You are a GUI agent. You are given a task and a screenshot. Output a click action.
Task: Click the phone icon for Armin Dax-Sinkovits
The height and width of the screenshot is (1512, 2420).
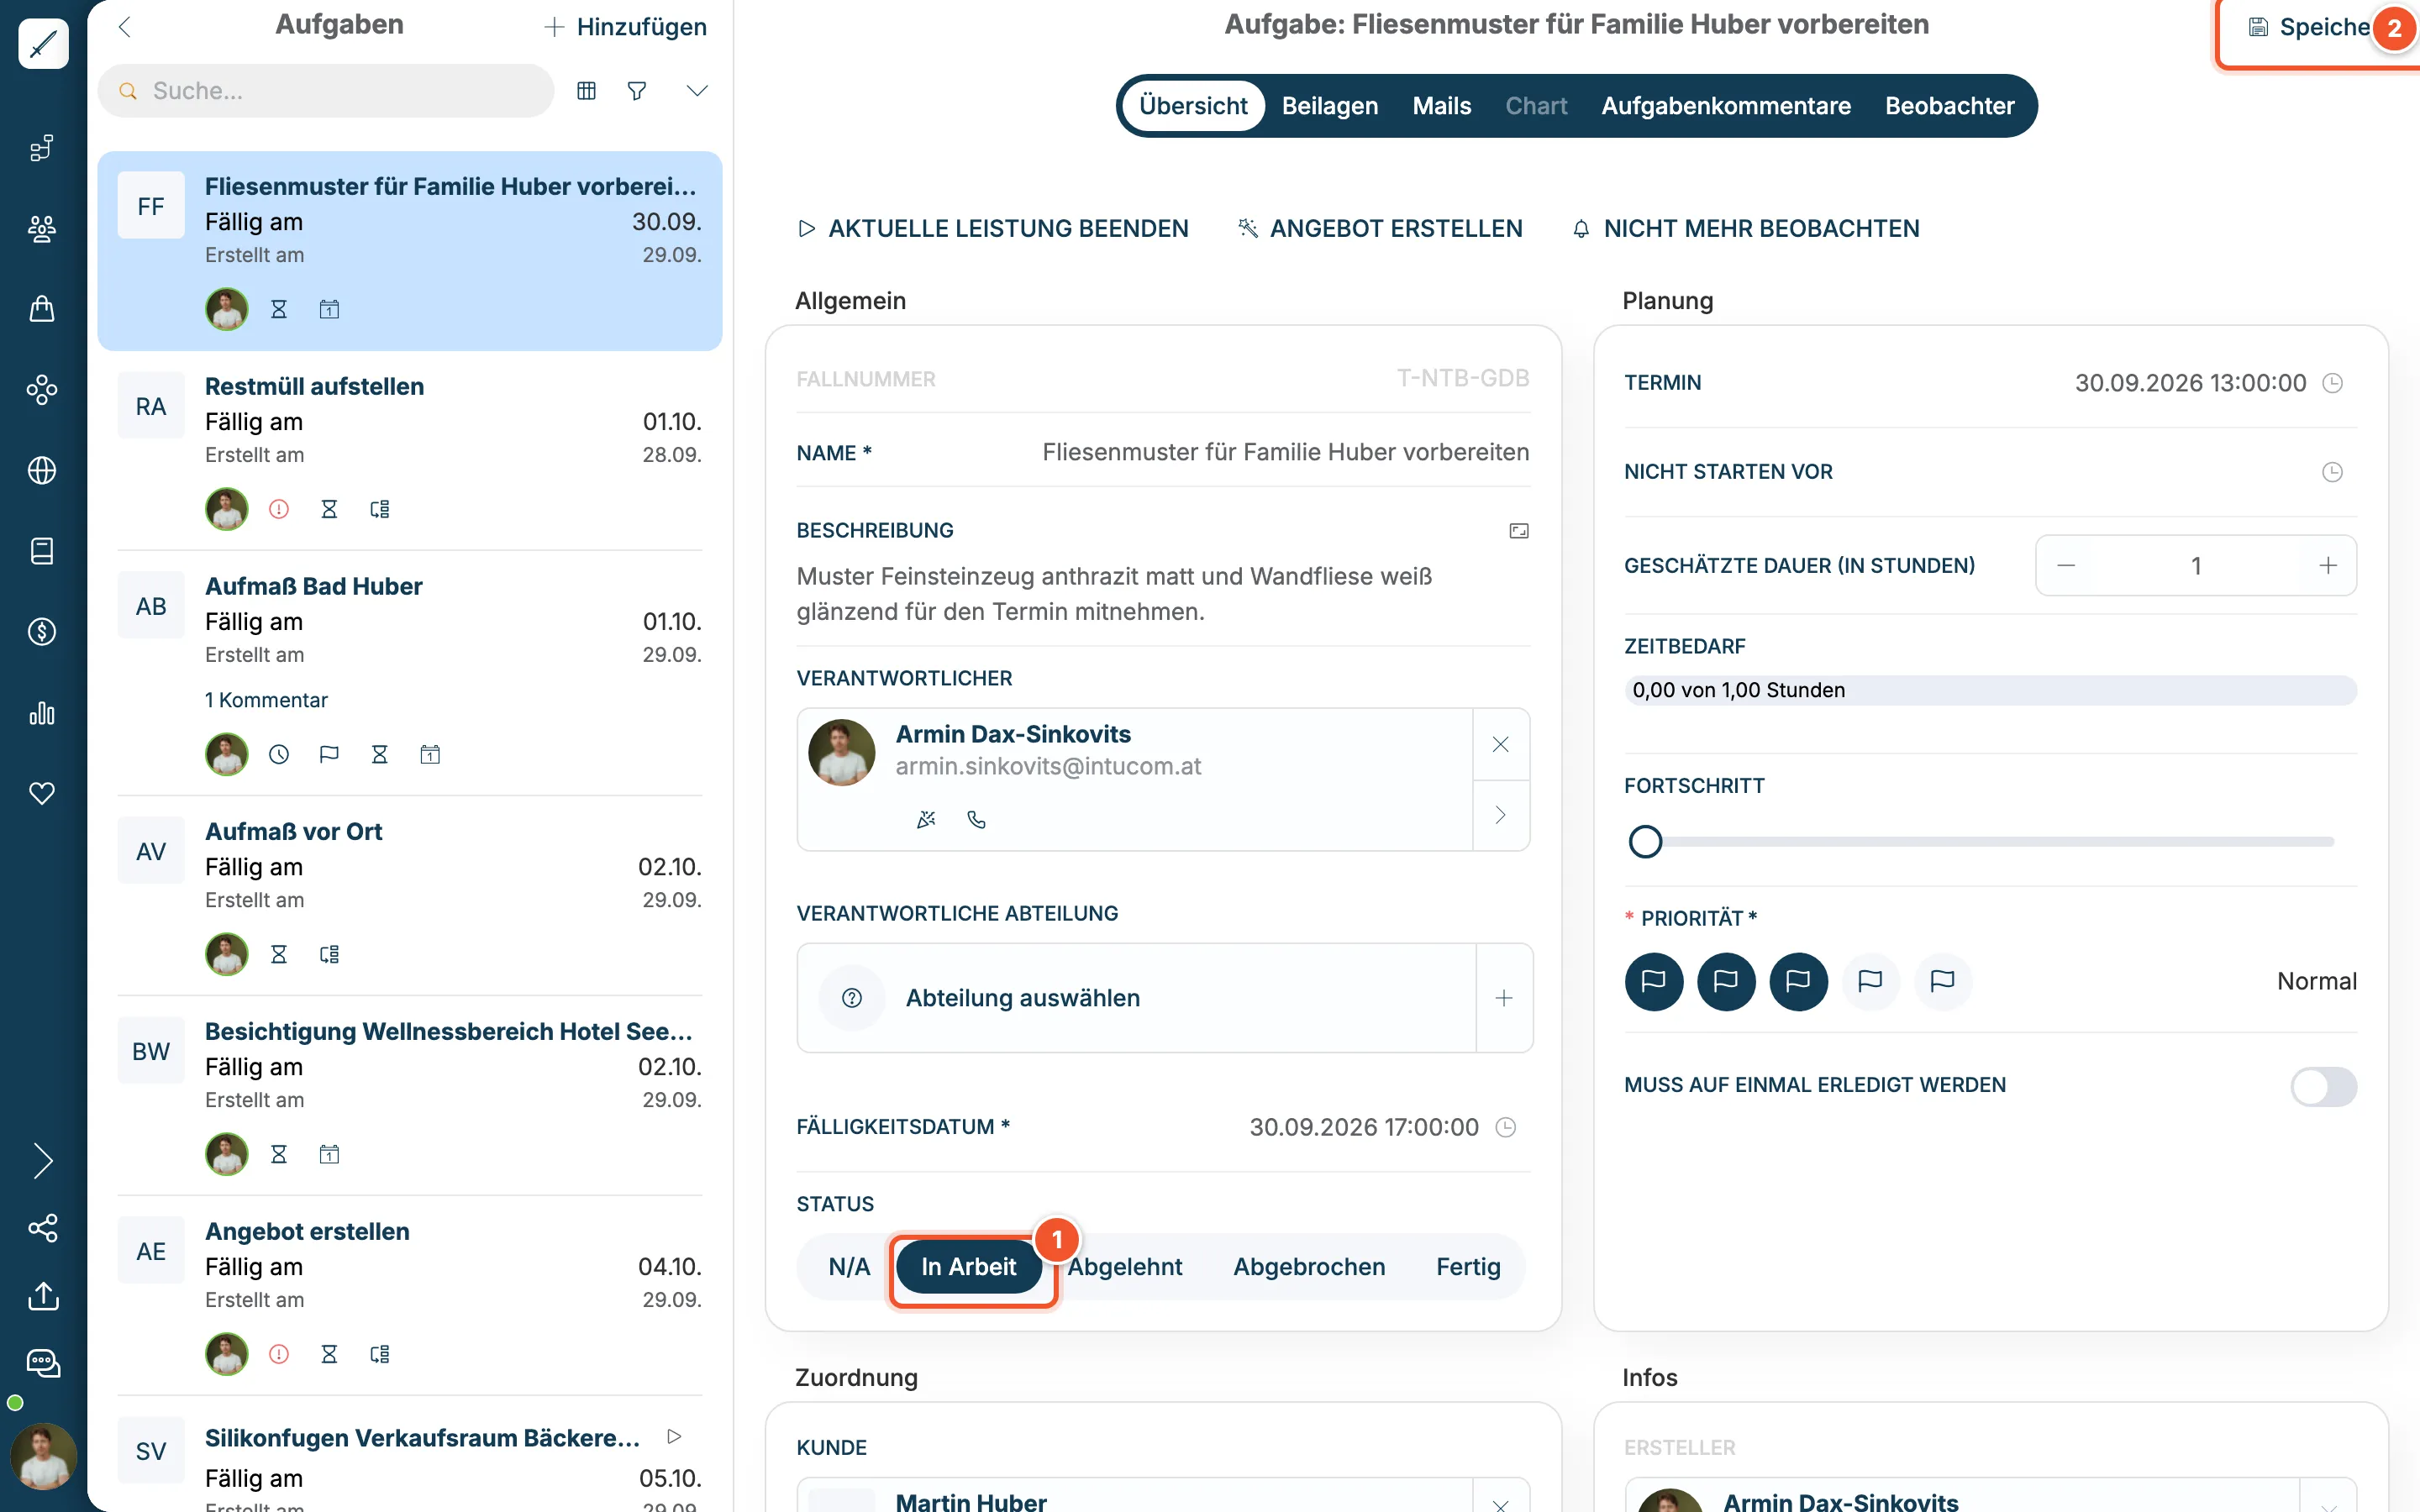[x=977, y=820]
